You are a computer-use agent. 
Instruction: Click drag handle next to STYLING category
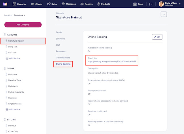(x=5, y=119)
